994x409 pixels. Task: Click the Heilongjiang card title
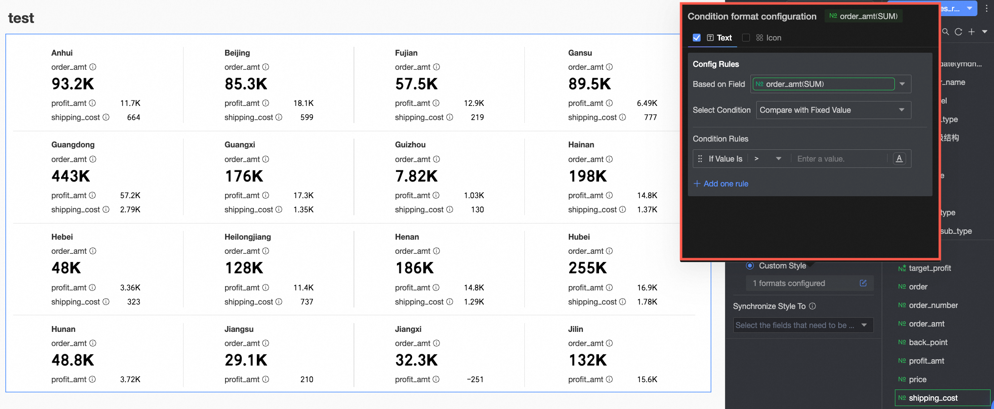248,237
